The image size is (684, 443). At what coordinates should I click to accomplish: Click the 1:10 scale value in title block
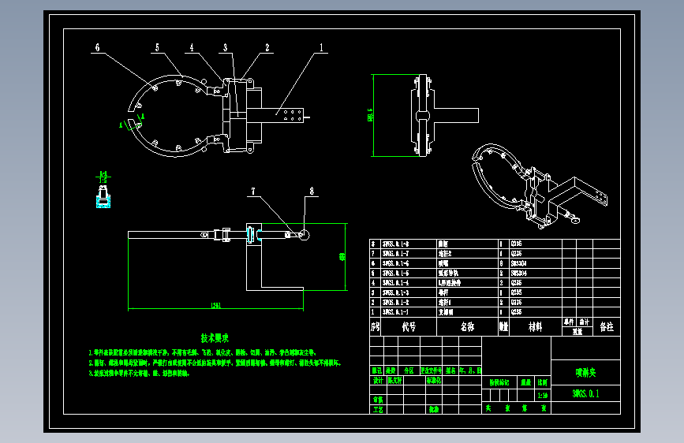[543, 396]
